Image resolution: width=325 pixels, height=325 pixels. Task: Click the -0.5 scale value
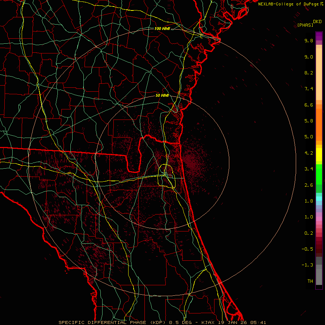pyautogui.click(x=307, y=249)
